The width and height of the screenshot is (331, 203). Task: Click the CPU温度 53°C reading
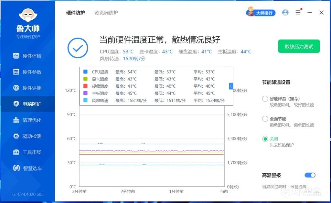116,52
